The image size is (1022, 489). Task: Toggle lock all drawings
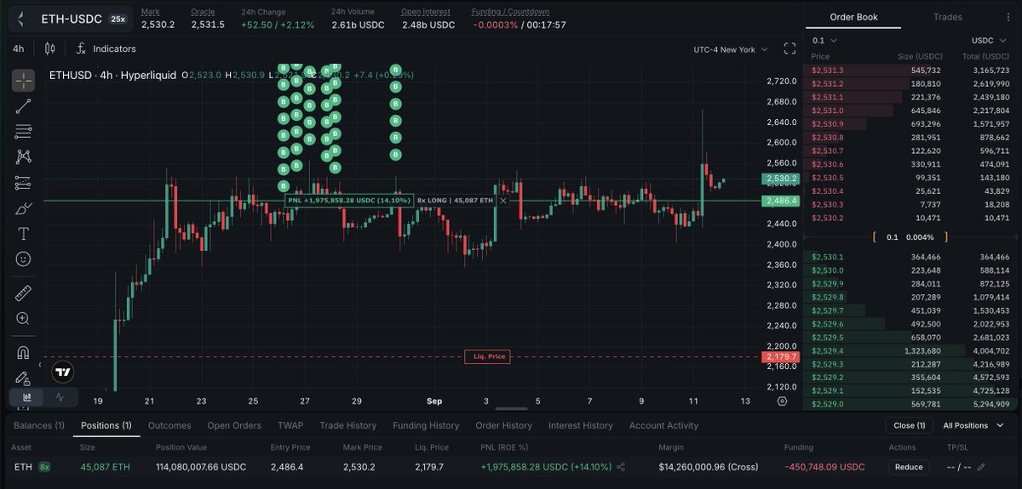coord(23,378)
